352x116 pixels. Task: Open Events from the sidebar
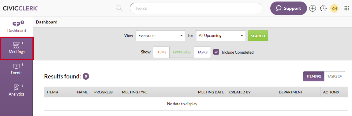pyautogui.click(x=17, y=69)
